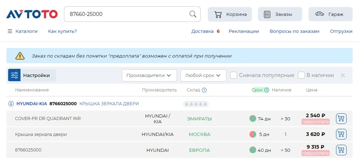Click the КРЫШКА ЗЕРКАЛА ДВЕРИ title
359x167 pixels.
pos(109,104)
